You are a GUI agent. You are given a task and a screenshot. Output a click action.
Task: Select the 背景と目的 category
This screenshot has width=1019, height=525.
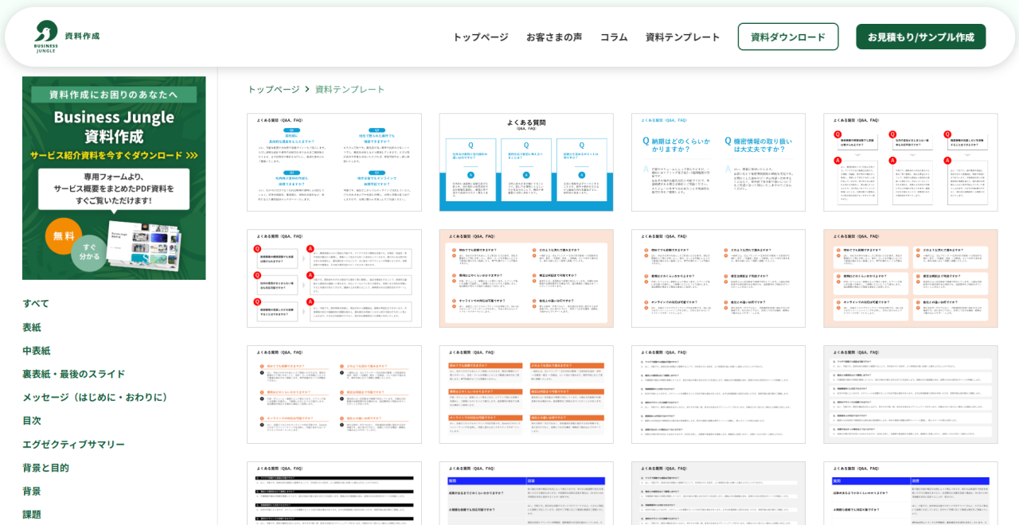point(45,468)
